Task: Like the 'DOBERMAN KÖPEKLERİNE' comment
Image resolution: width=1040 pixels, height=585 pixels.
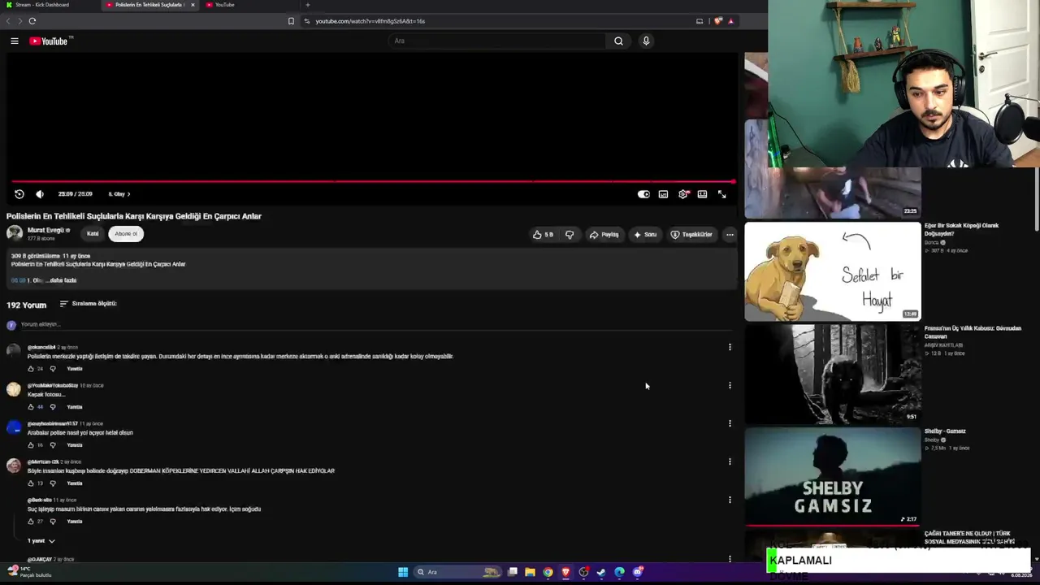Action: click(x=31, y=483)
